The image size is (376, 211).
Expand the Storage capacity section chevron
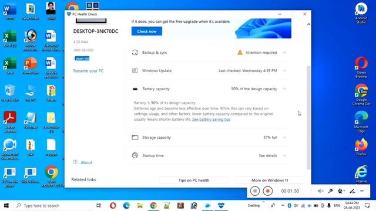[x=284, y=137]
